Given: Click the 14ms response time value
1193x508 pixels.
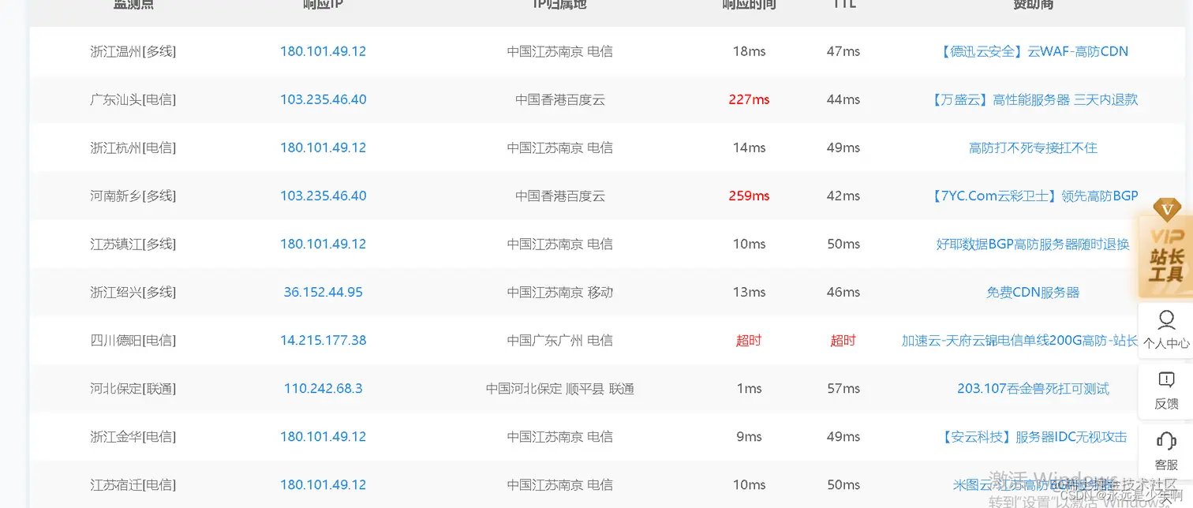Looking at the screenshot, I should pos(749,148).
